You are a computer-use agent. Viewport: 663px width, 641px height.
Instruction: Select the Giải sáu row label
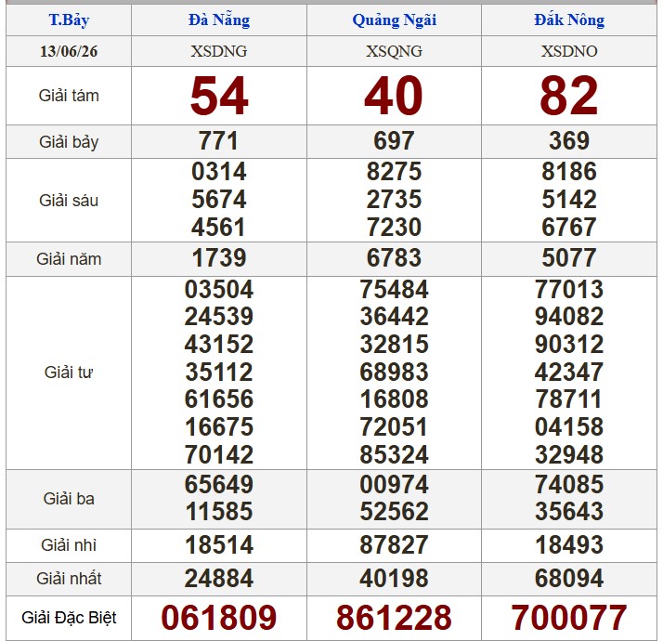click(x=69, y=201)
